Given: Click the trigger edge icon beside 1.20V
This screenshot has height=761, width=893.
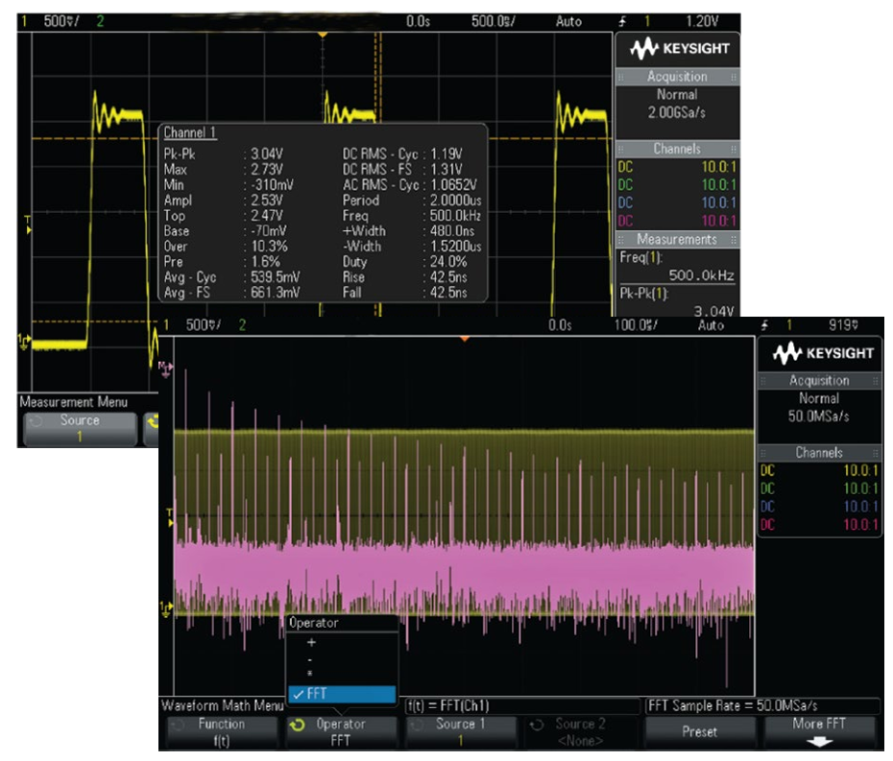Looking at the screenshot, I should pos(622,22).
